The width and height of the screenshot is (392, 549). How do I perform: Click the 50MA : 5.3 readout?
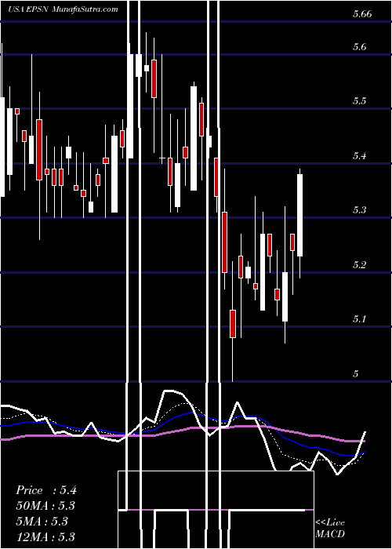[x=45, y=506]
